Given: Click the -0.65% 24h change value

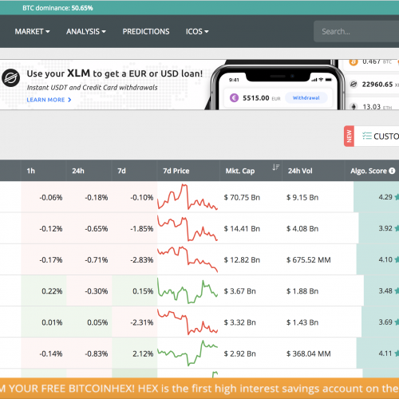Looking at the screenshot, I should click(97, 229).
